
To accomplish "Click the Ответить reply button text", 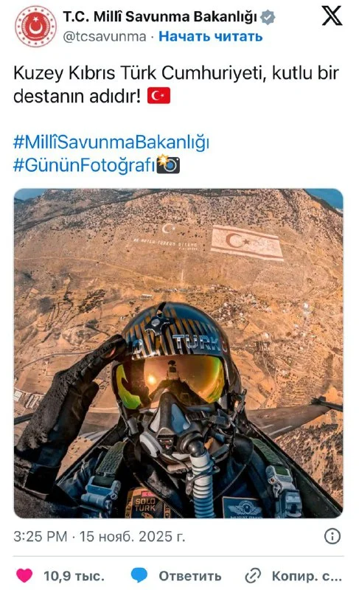I will 190,576.
